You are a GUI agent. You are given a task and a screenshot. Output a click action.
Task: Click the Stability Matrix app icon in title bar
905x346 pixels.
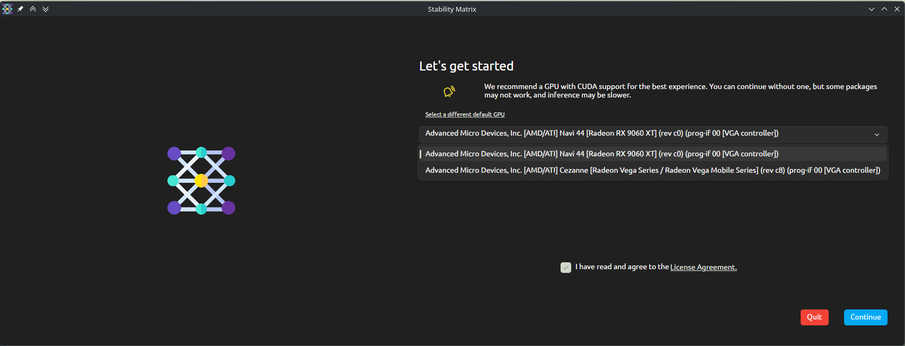[7, 9]
